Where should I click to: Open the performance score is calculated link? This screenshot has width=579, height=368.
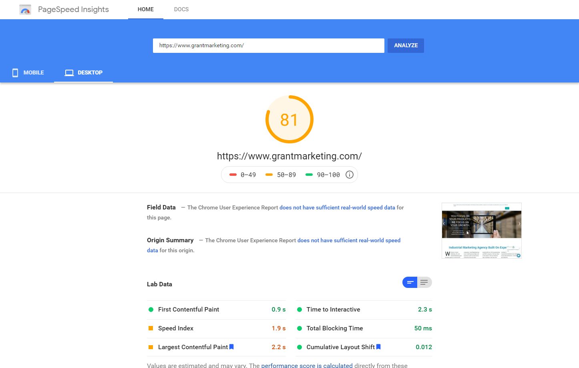click(307, 365)
